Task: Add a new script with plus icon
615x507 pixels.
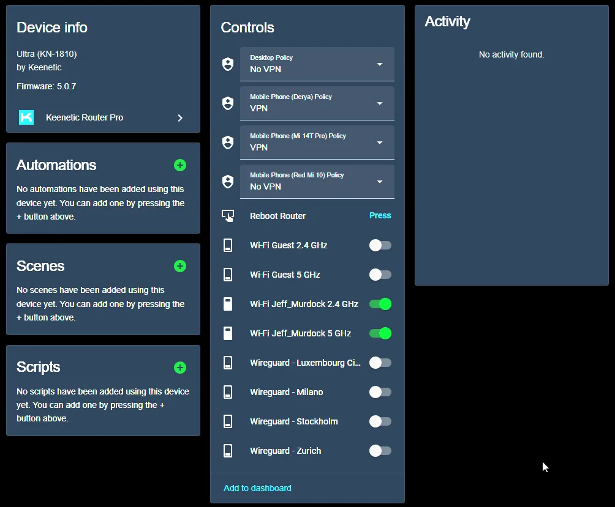Action: click(x=180, y=368)
